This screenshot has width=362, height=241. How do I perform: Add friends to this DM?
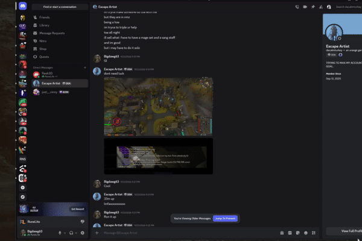click(x=321, y=7)
